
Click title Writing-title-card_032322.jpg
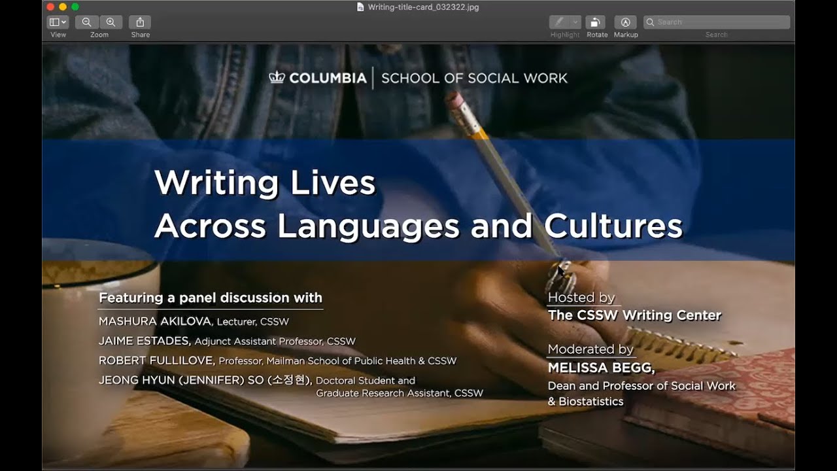click(423, 7)
